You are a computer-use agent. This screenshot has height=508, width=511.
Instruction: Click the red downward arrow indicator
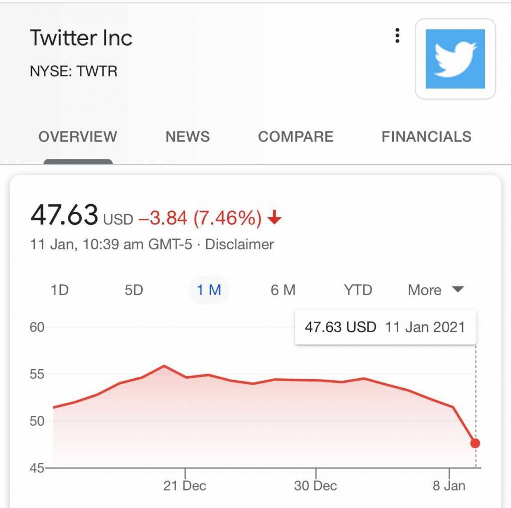(274, 218)
